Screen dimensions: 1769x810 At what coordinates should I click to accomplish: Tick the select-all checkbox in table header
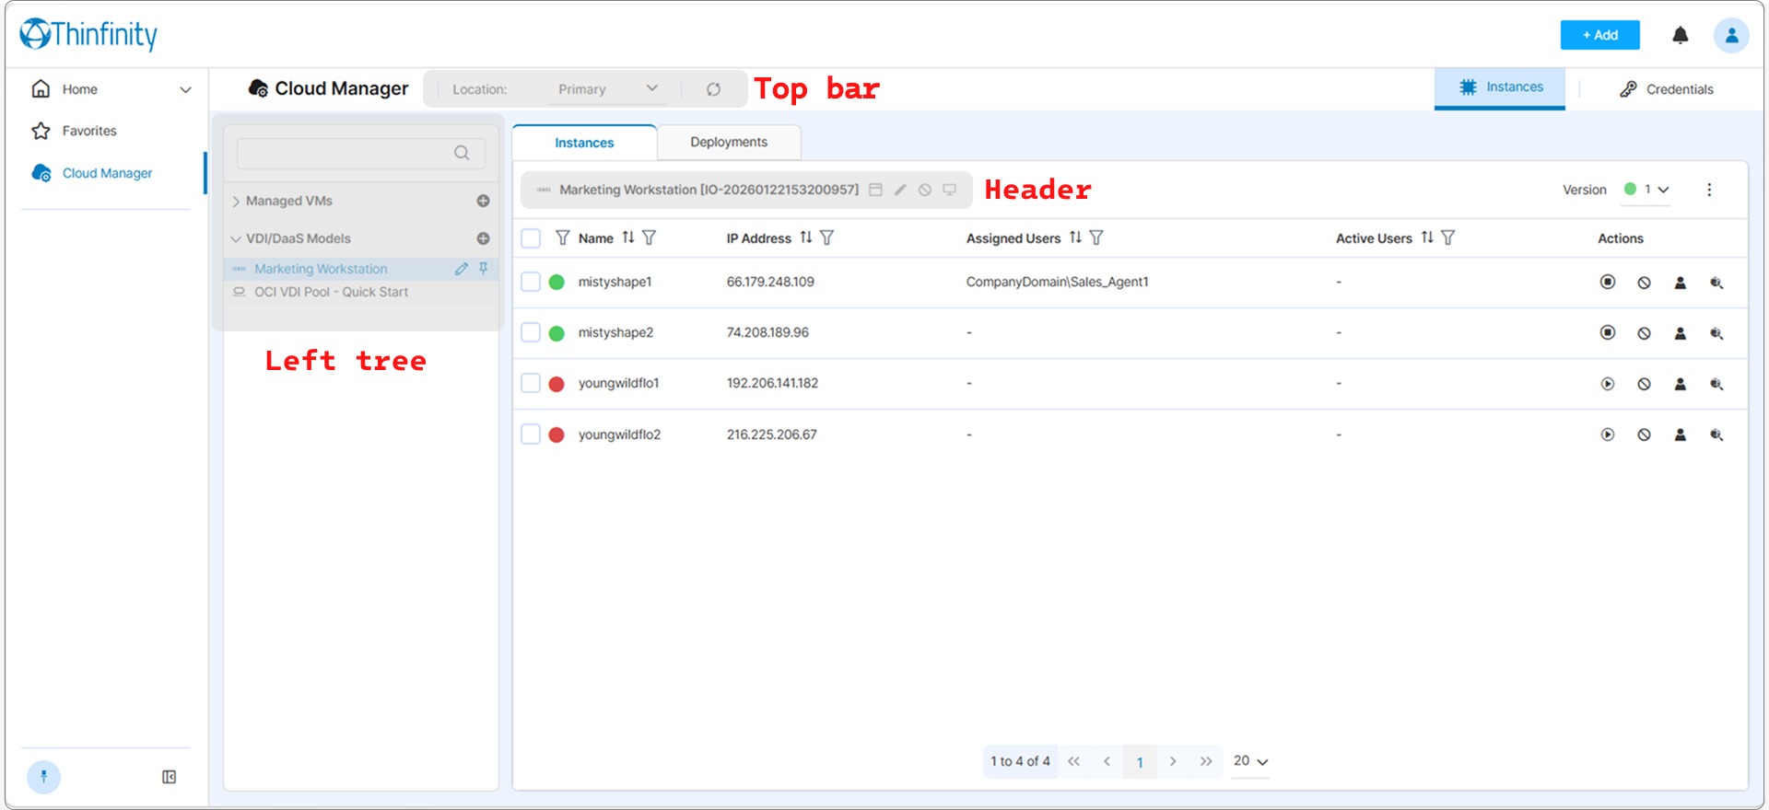click(531, 238)
